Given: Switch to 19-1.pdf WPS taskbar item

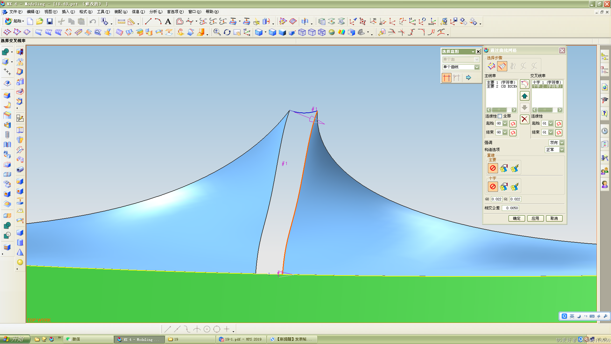Looking at the screenshot, I should [241, 340].
